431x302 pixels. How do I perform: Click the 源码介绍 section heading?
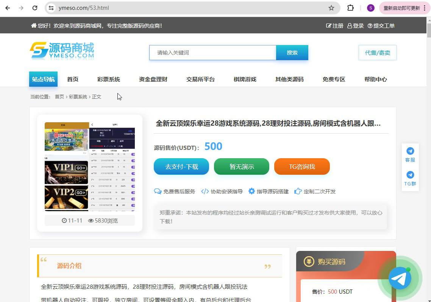tap(69, 266)
